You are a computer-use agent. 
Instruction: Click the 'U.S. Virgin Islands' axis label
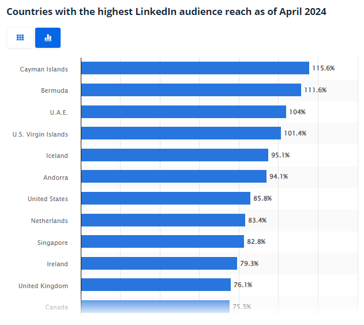(40, 134)
